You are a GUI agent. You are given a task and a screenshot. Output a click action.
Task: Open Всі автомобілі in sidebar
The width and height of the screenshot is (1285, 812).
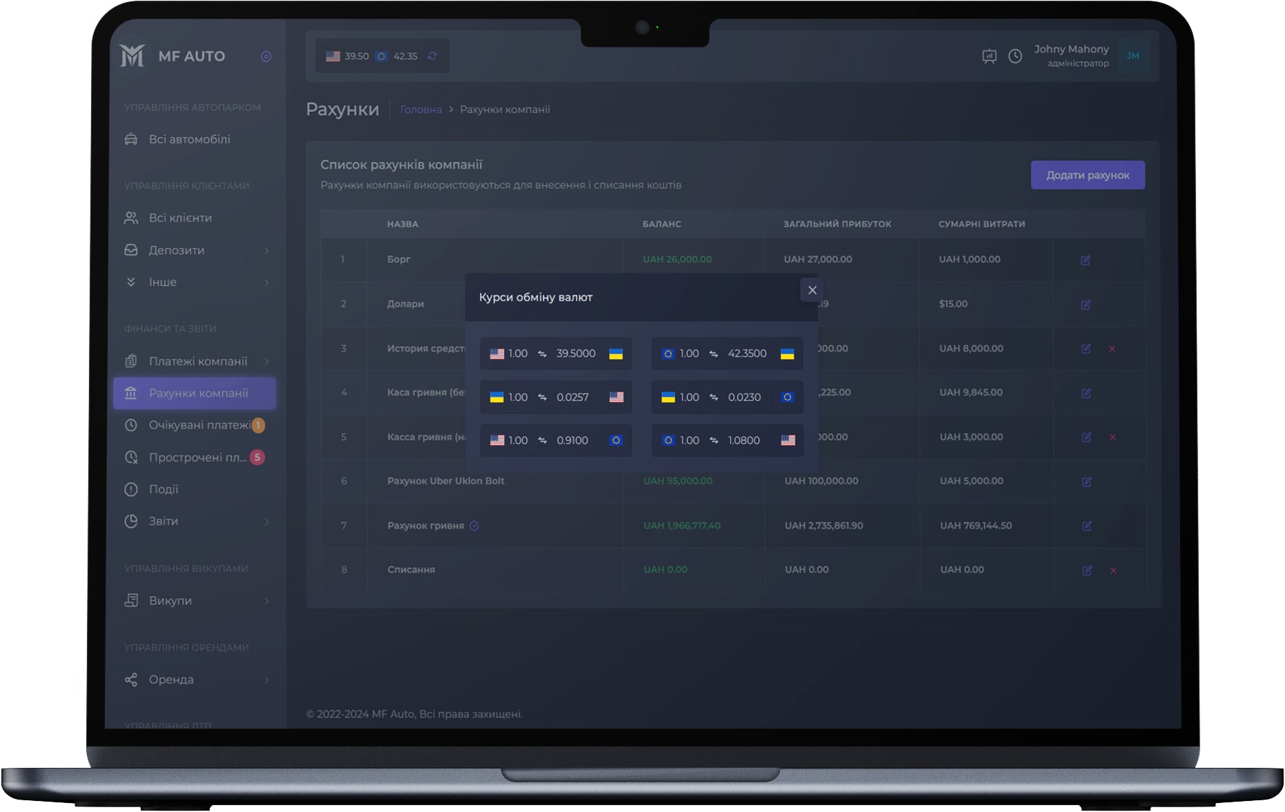pos(189,139)
